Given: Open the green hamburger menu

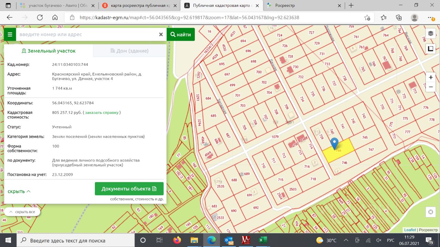Looking at the screenshot, I should pos(10,34).
